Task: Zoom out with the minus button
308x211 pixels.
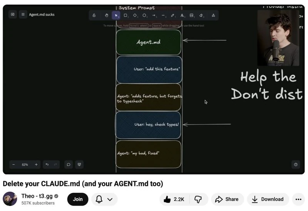Action: (x=13, y=165)
